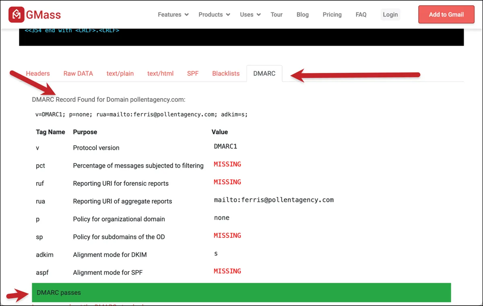This screenshot has width=483, height=306.
Task: Open the text/html tab
Action: (x=160, y=74)
